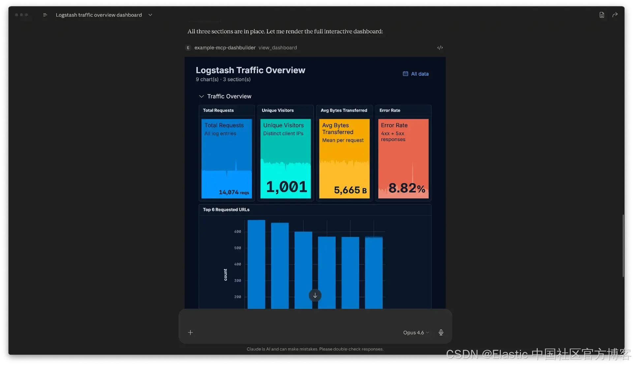Click the share arrow icon
Viewport: 633px width, 365px height.
[x=615, y=15]
